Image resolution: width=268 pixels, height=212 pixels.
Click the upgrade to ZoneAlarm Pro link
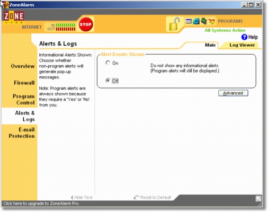41,204
